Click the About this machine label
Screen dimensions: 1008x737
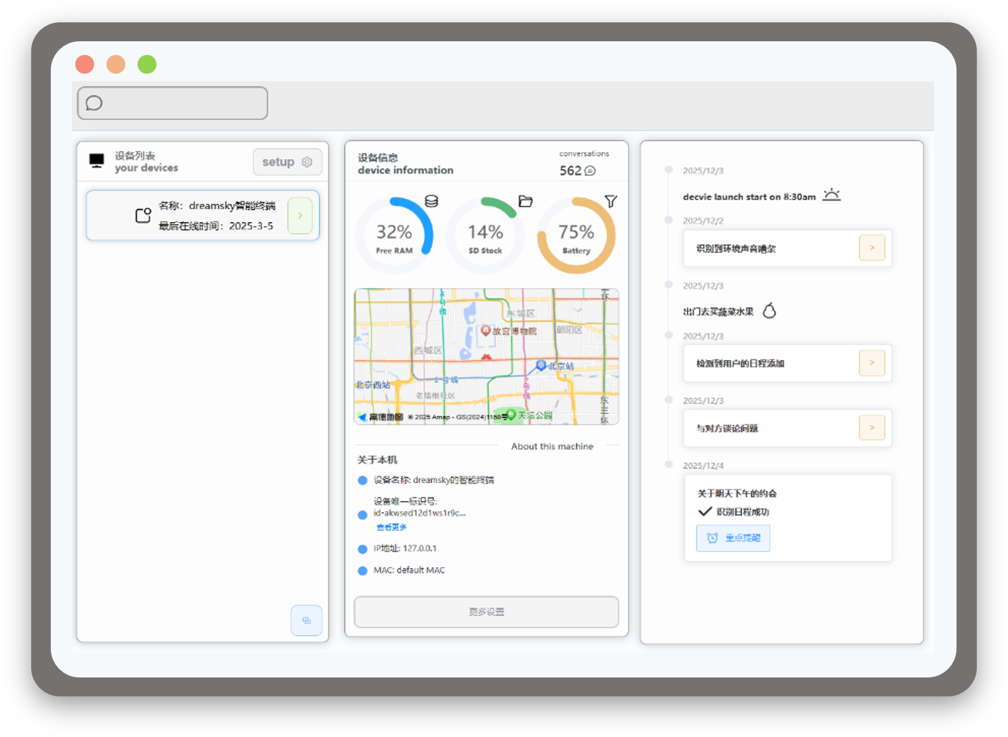(x=552, y=446)
